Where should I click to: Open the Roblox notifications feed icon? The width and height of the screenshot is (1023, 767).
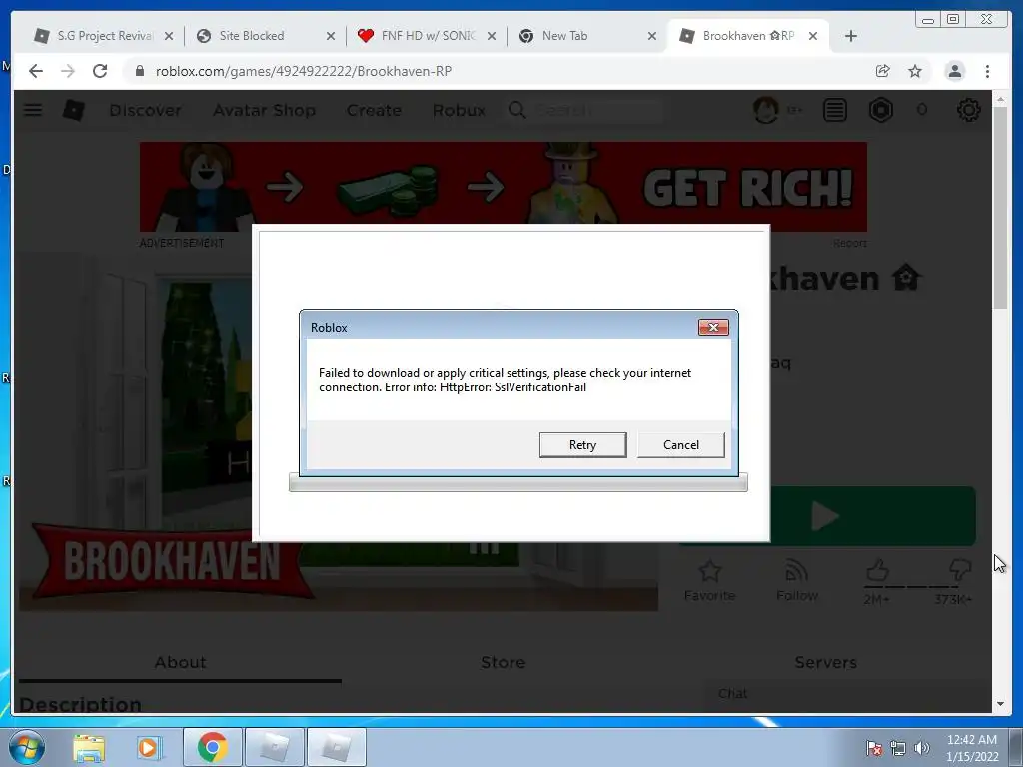tap(835, 110)
